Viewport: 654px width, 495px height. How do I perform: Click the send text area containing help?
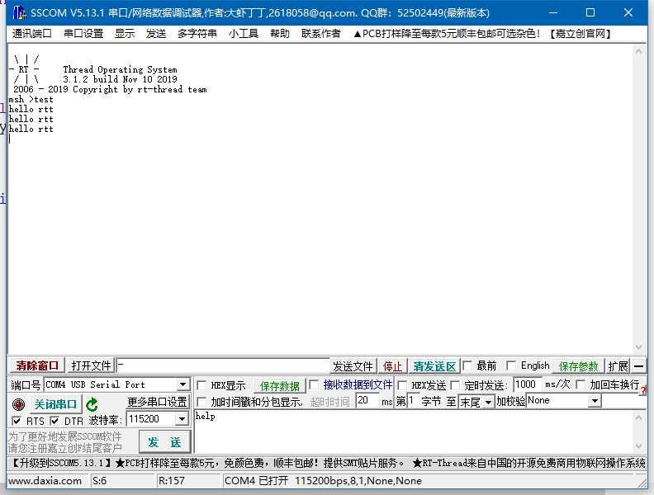(415, 431)
